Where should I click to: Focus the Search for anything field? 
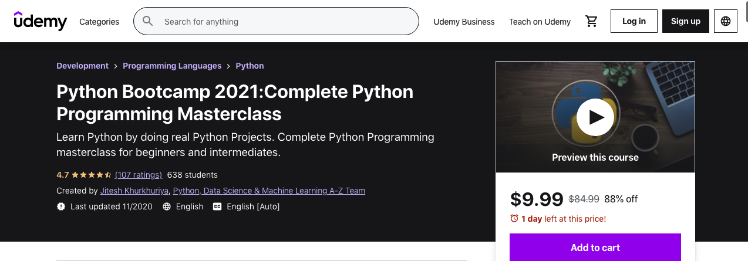coord(276,22)
